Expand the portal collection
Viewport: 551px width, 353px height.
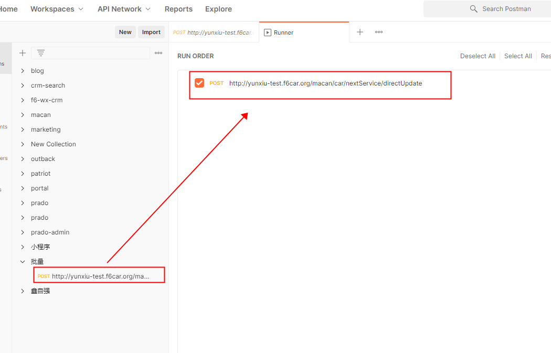pyautogui.click(x=23, y=188)
